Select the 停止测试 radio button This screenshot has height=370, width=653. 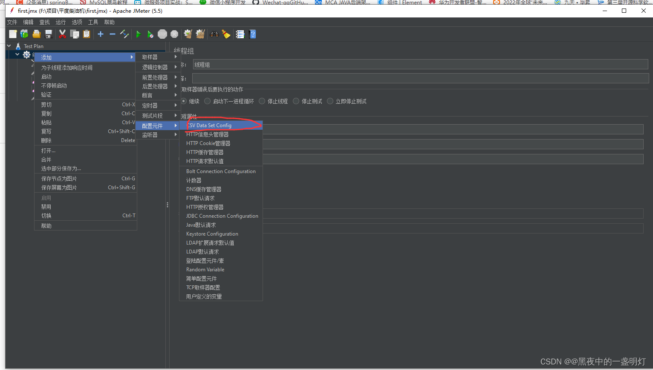[296, 101]
